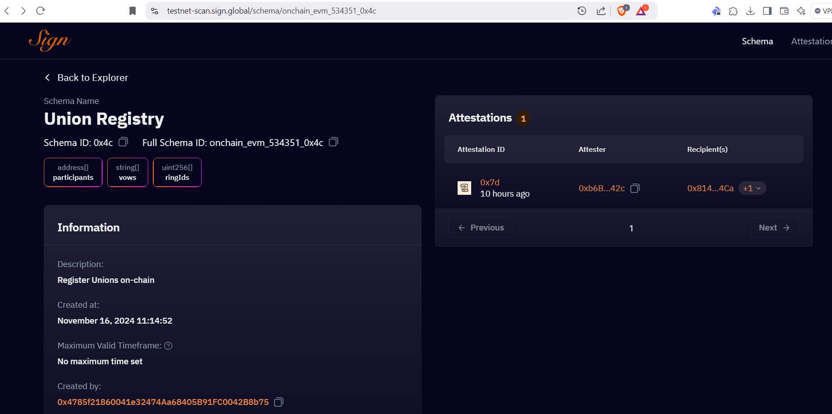
Task: Open Leo AI sparkle icon
Action: click(x=801, y=11)
